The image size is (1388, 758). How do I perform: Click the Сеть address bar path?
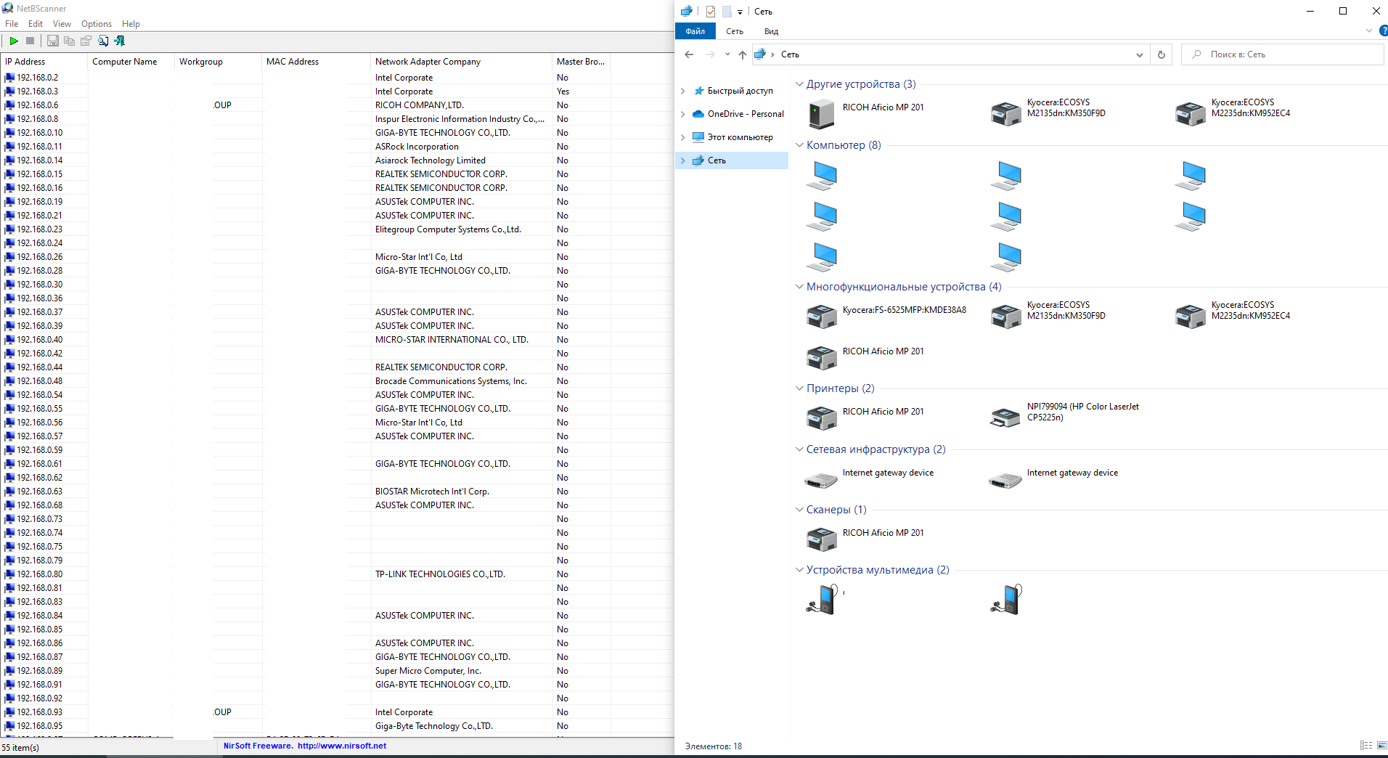[x=790, y=54]
